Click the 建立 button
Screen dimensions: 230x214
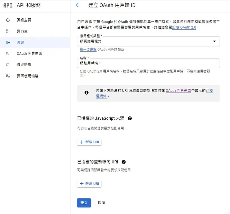(x=84, y=203)
